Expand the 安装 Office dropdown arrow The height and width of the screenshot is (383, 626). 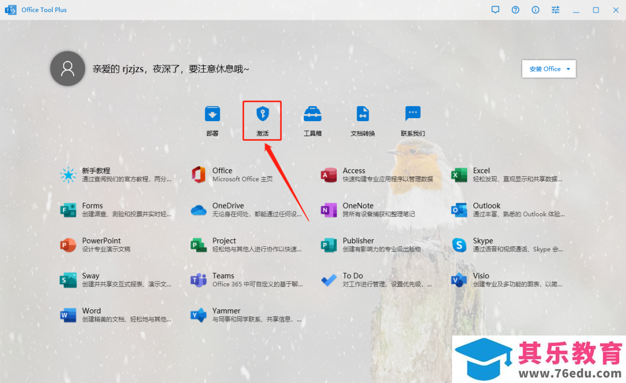pos(568,69)
